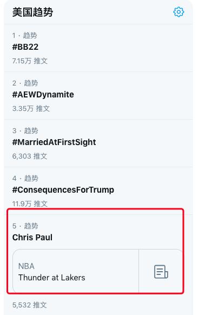Open the #BB22 trending hashtag

[x=25, y=47]
